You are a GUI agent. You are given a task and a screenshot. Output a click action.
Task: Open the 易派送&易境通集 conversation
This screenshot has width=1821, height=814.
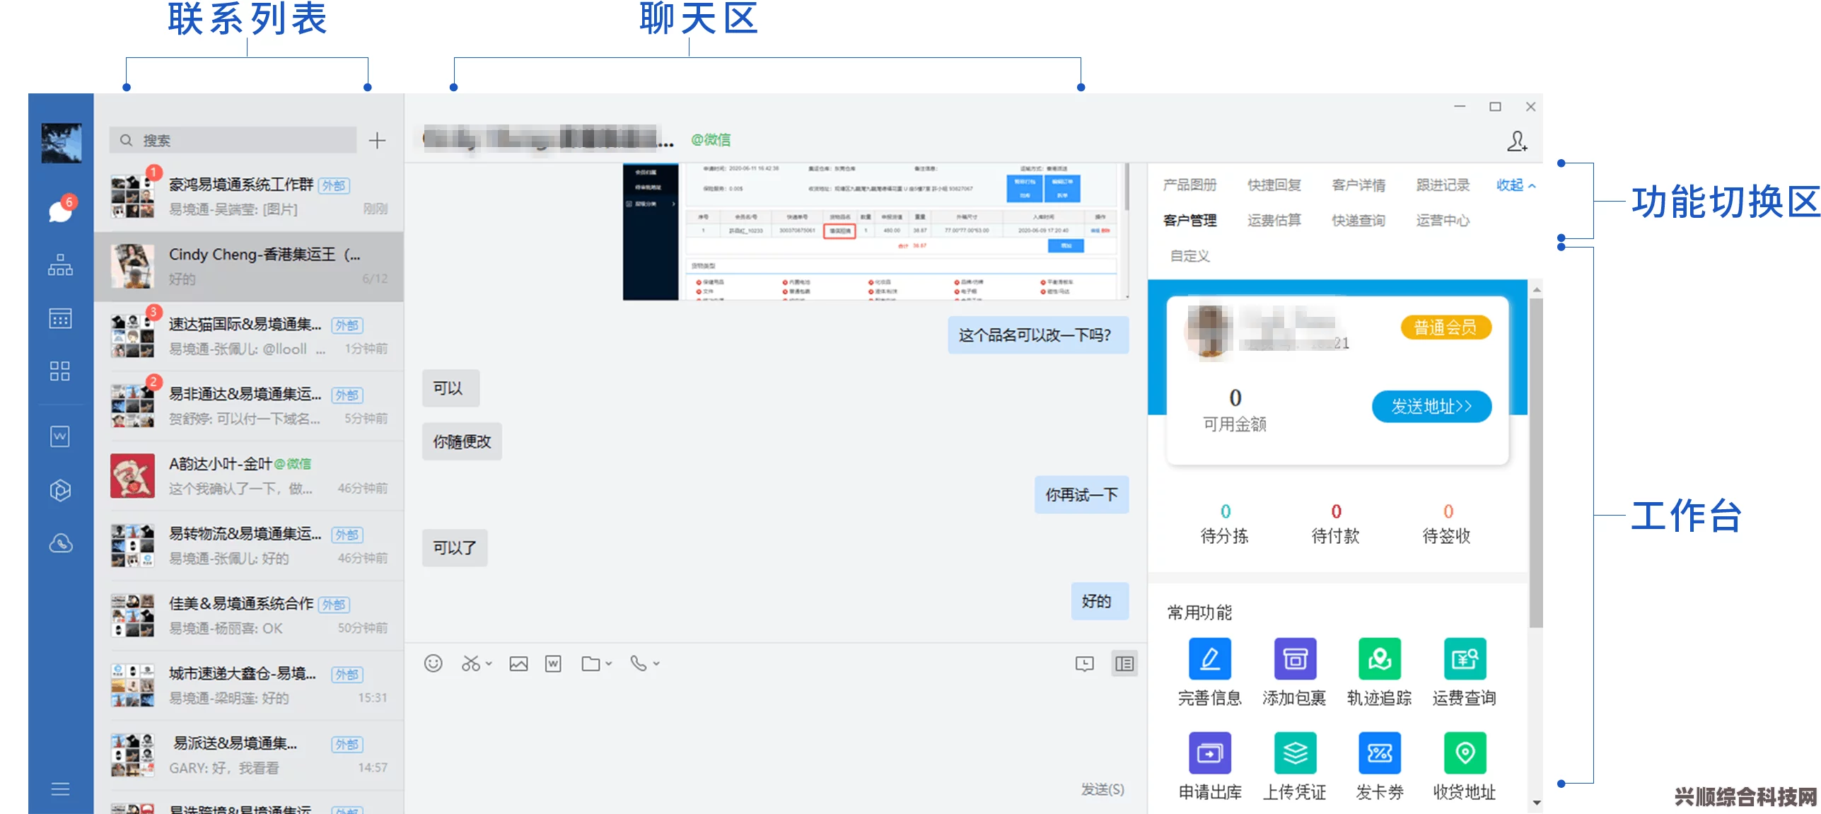pyautogui.click(x=249, y=755)
